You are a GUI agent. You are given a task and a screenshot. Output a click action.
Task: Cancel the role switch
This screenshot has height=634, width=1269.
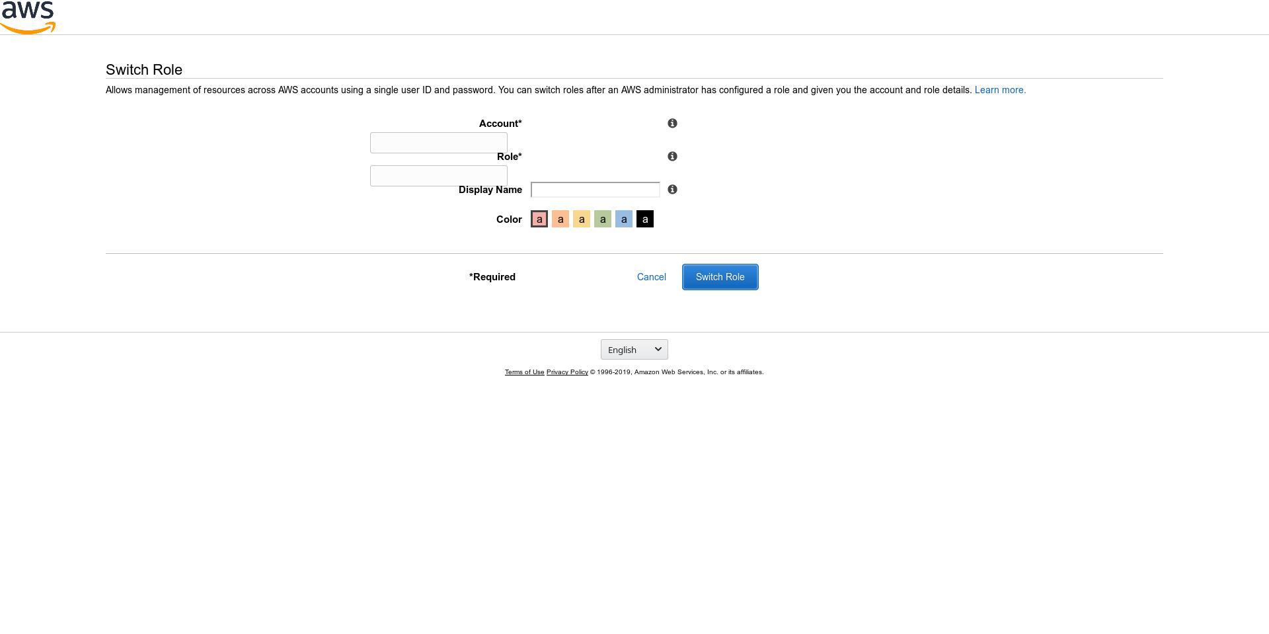[x=651, y=277]
